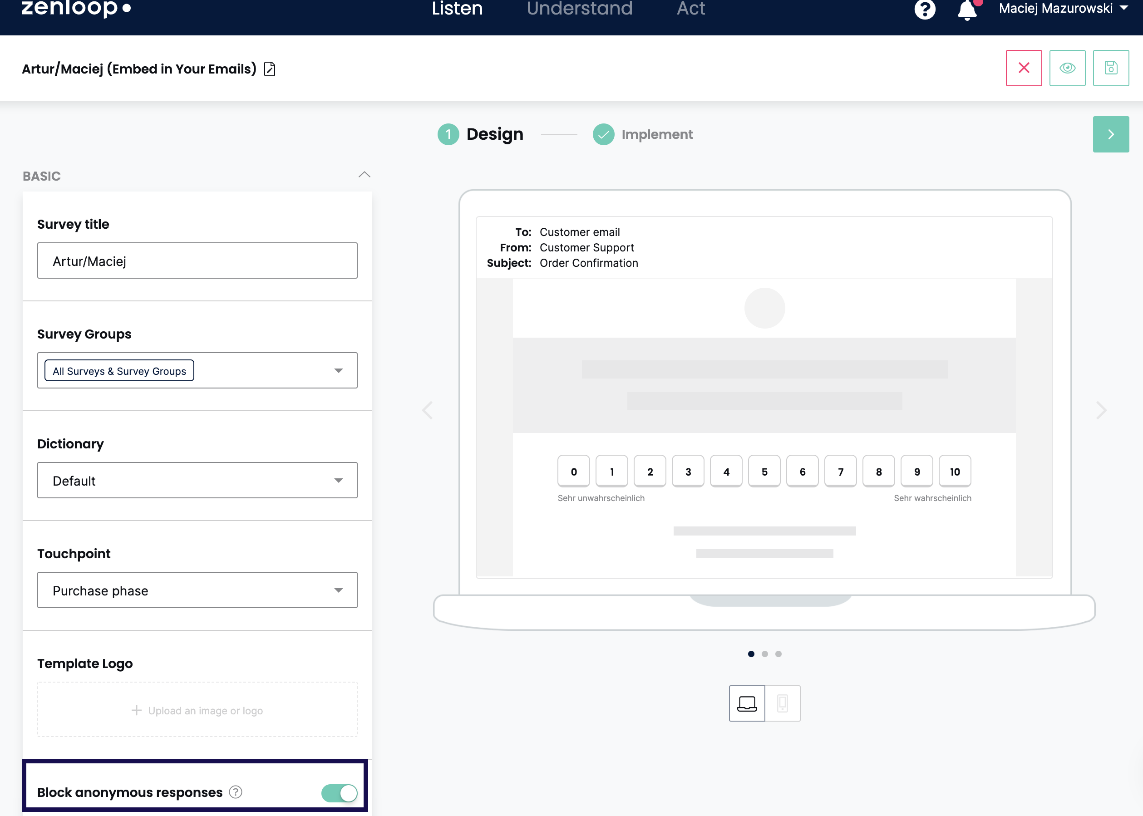The image size is (1143, 816).
Task: Click the edit icon beside survey name
Action: click(270, 69)
